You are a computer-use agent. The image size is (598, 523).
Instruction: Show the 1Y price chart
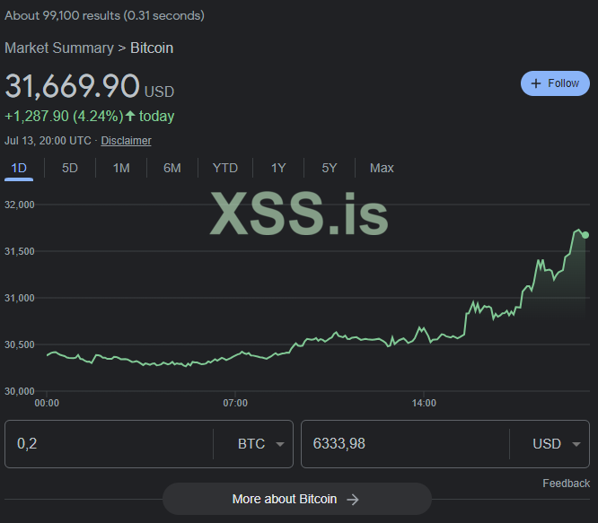[278, 168]
